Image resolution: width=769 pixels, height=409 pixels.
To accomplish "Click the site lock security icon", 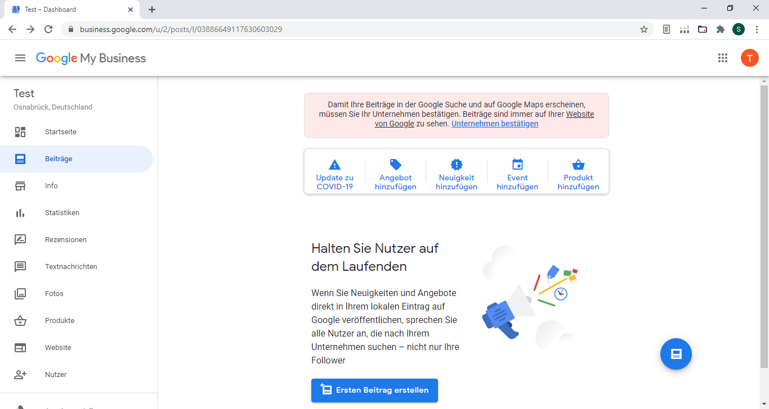I will (x=71, y=29).
